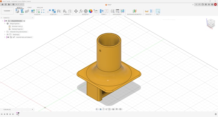Expand the Başlangıç folder
The height and width of the screenshot is (117, 218).
coord(5,35)
